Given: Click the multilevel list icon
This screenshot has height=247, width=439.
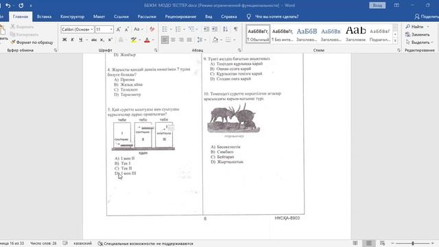Looking at the screenshot, I should pyautogui.click(x=191, y=29).
